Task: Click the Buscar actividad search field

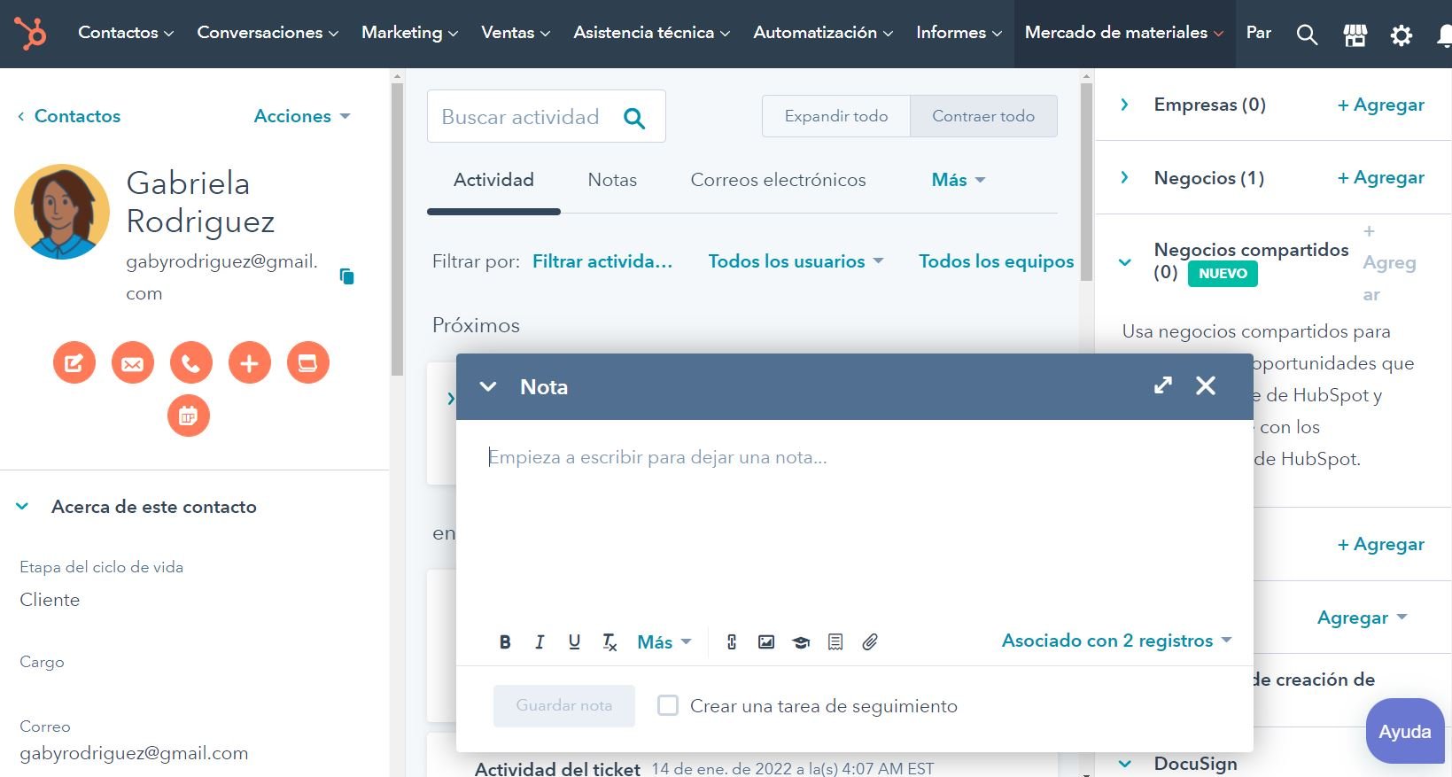Action: click(546, 116)
